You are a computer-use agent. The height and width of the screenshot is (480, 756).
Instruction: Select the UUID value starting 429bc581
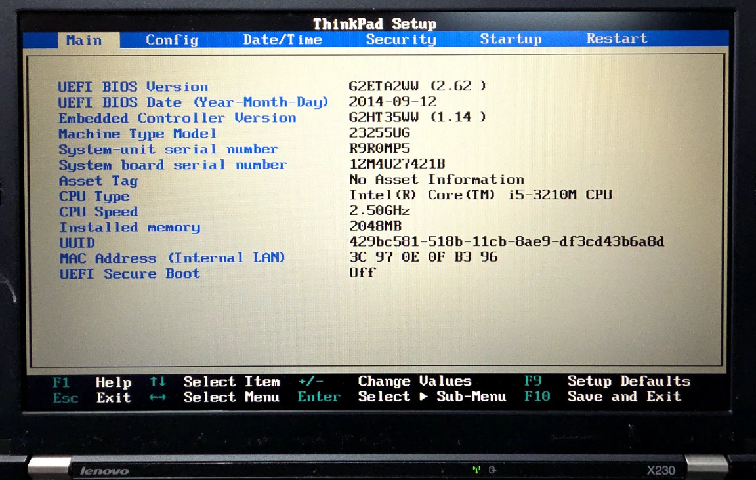tap(507, 241)
